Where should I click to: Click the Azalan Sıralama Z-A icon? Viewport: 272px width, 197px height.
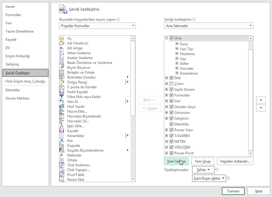click(62, 58)
